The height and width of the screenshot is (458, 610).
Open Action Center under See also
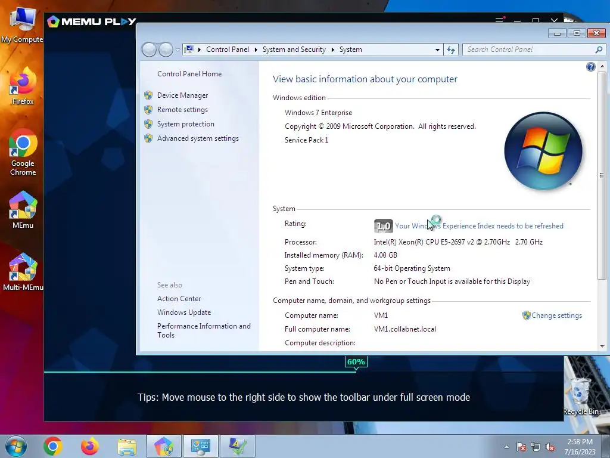179,299
